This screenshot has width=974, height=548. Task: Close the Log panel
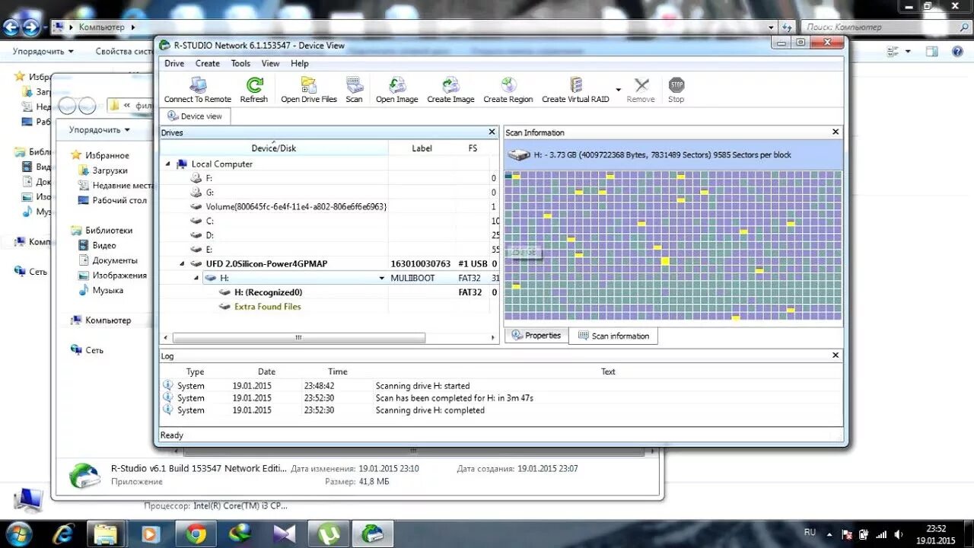coord(836,355)
